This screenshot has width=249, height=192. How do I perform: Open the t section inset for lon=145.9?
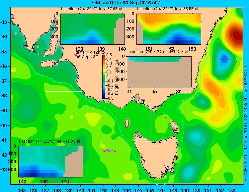point(159,72)
